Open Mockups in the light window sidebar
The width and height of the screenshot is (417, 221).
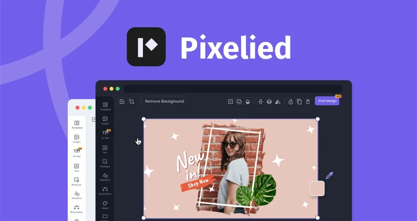pos(76,181)
